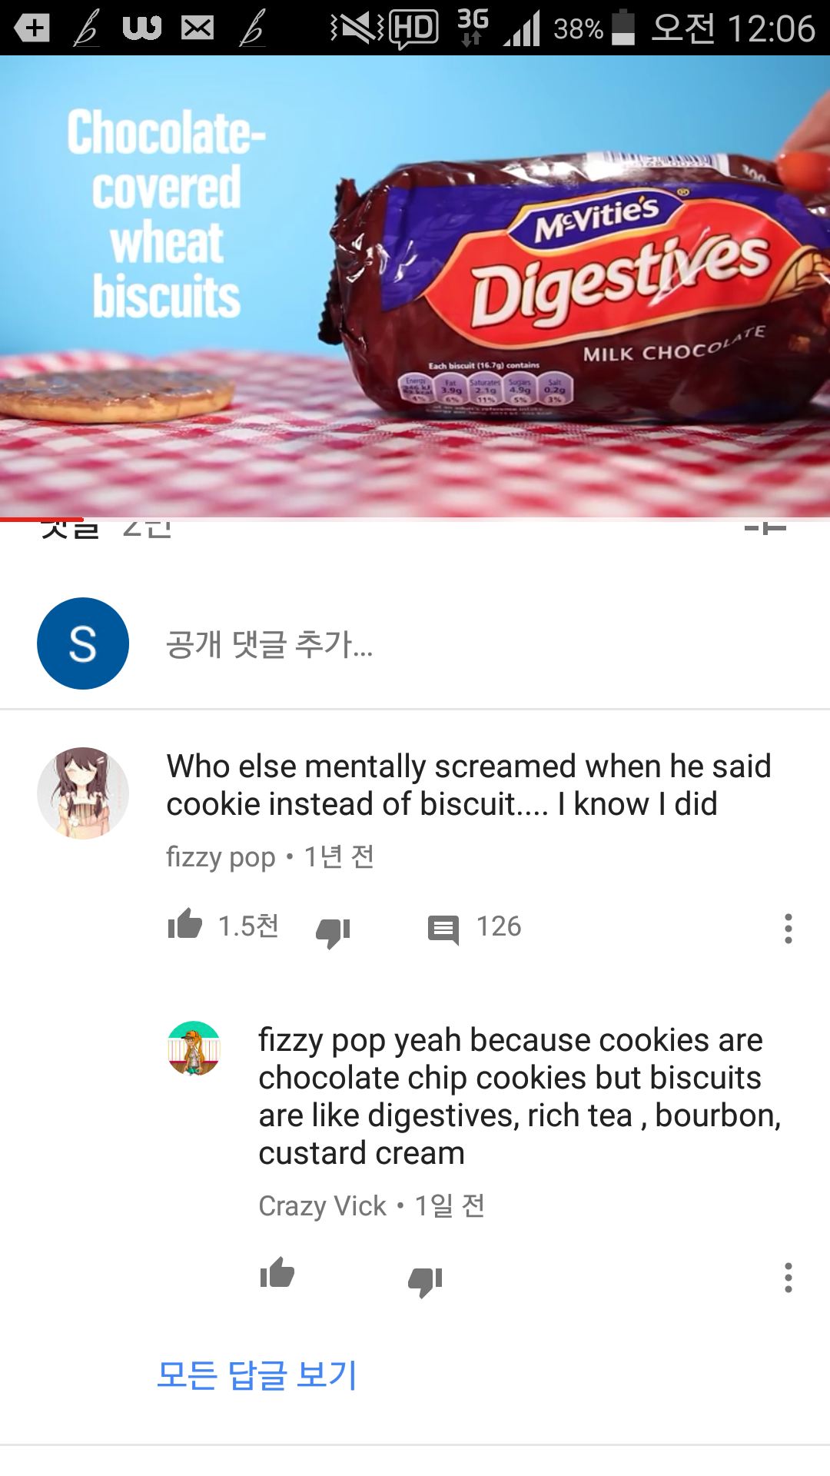
Task: Tap fizzy pop's profile avatar
Action: click(x=83, y=793)
